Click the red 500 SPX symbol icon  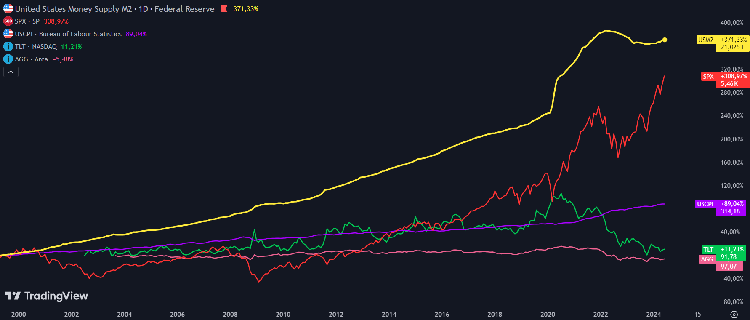coord(8,21)
